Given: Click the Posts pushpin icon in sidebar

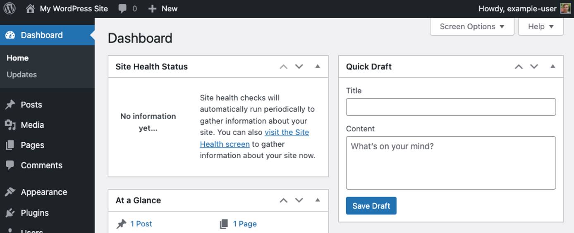Looking at the screenshot, I should tap(10, 105).
